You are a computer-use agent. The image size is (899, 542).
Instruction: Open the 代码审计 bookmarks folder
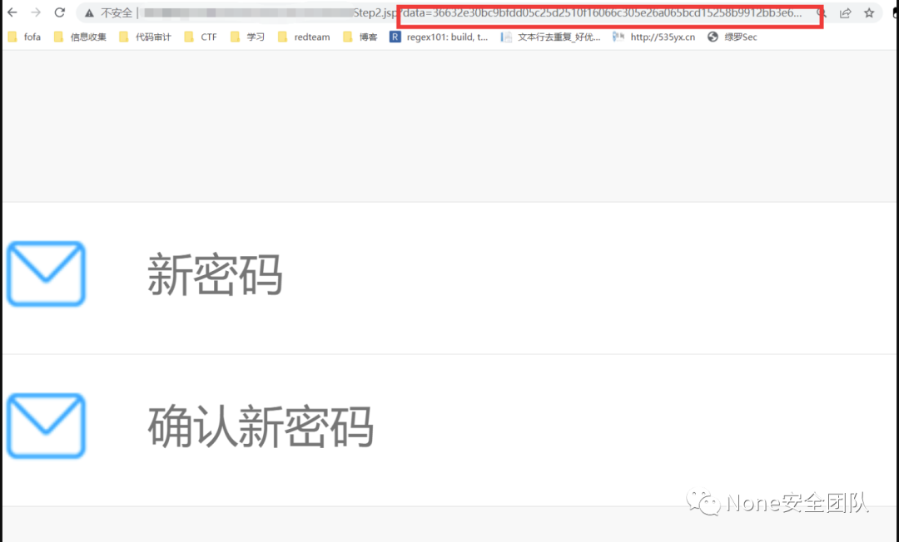pos(142,37)
